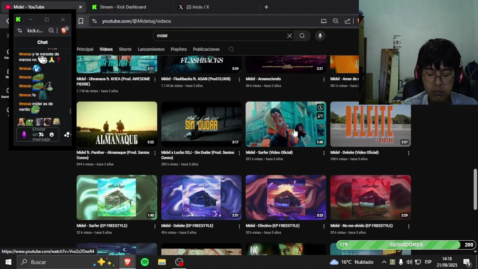Open three-dot menu for No me olvido video

(x=409, y=226)
